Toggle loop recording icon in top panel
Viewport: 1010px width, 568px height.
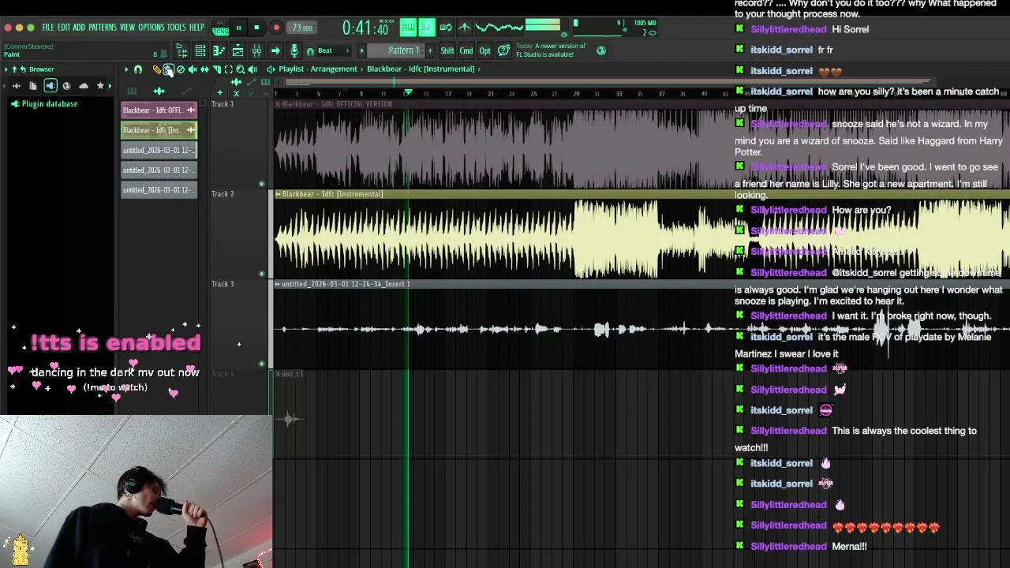tap(446, 28)
